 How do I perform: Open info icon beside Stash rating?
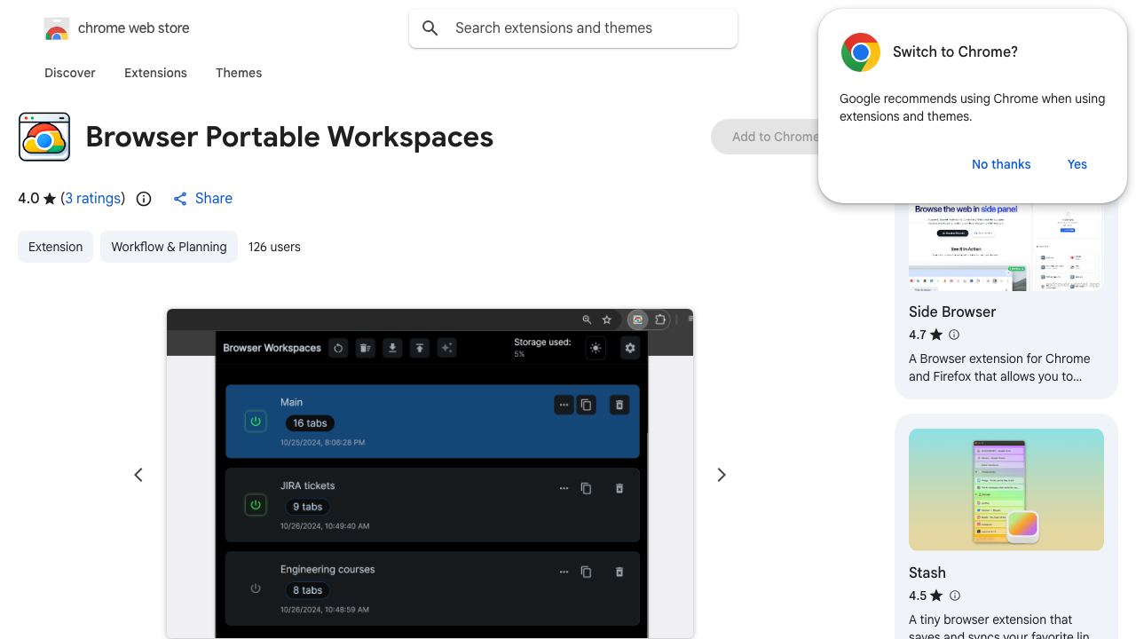[955, 596]
